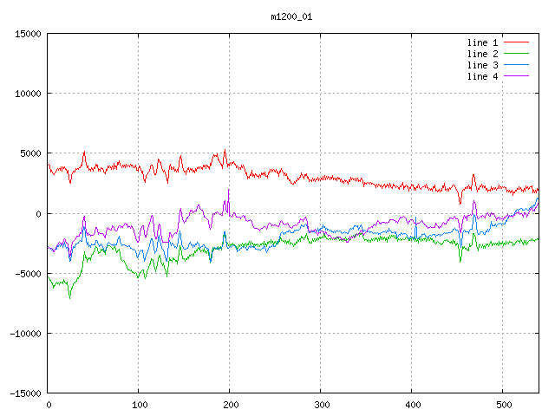This screenshot has width=555, height=416.
Task: Click the 200 x-axis tick label
Action: (x=229, y=405)
